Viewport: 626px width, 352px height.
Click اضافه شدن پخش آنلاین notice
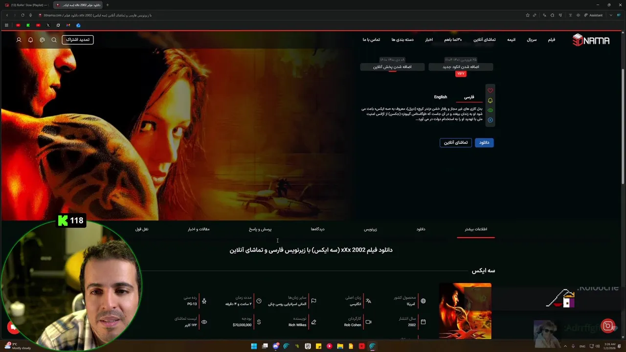392,66
